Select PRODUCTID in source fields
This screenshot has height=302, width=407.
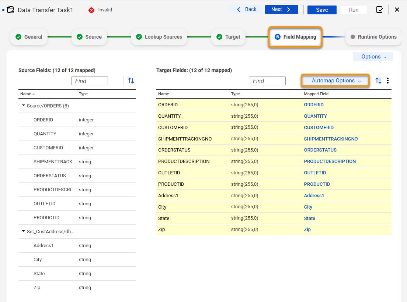[77, 217]
